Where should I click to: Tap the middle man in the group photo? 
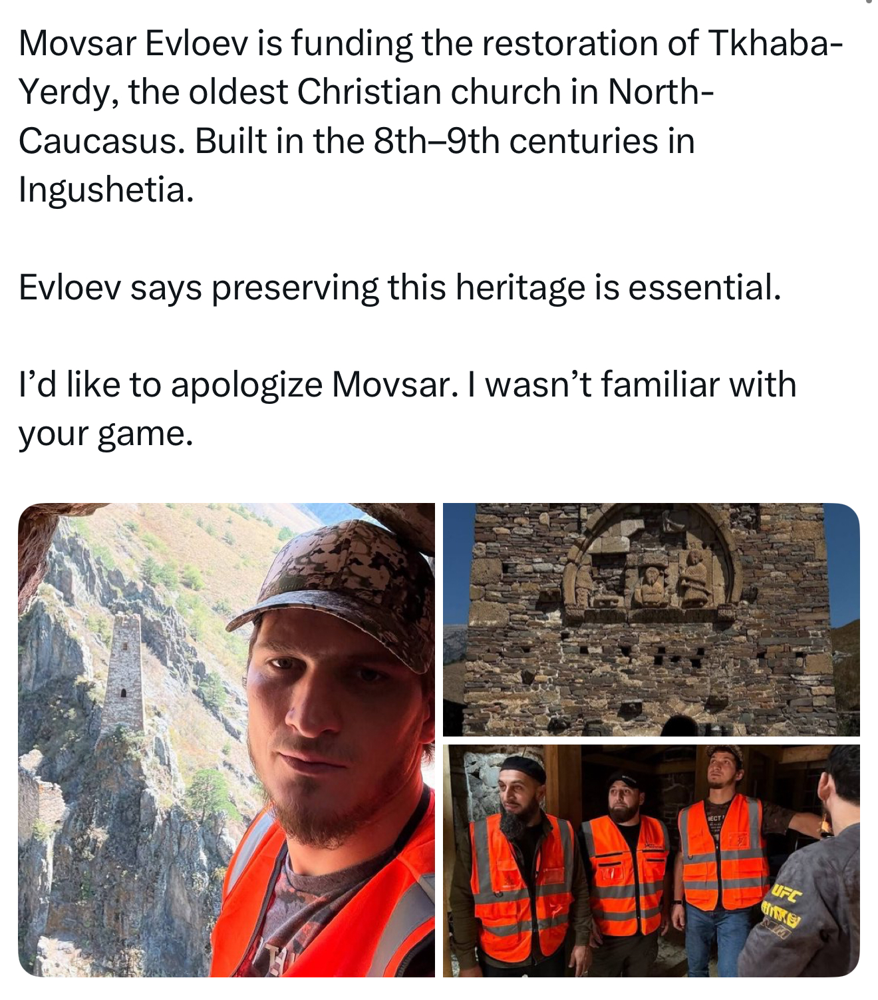pos(627,865)
